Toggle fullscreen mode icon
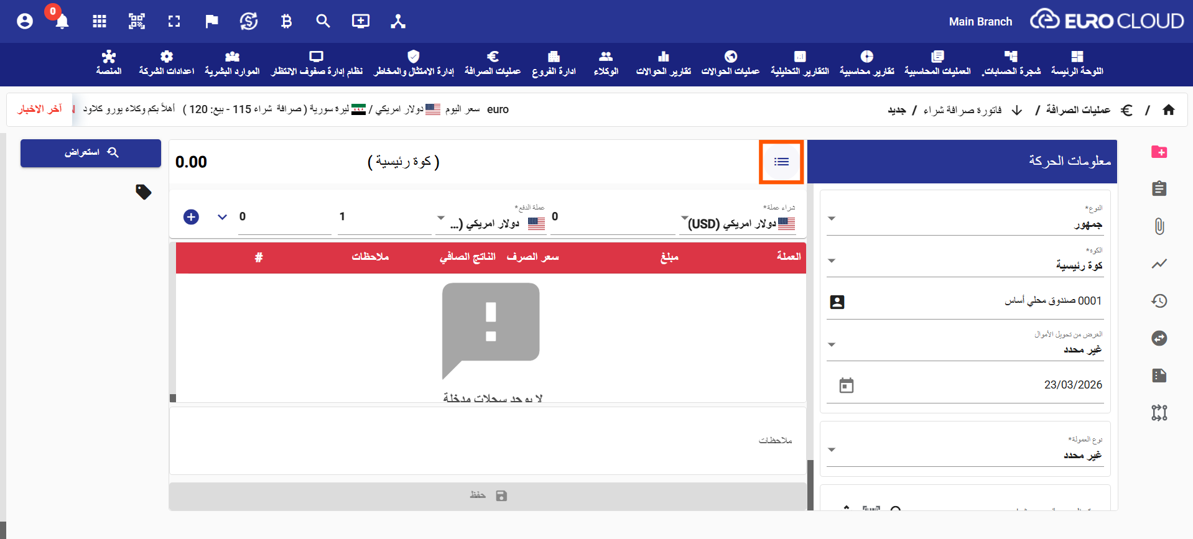 [174, 22]
